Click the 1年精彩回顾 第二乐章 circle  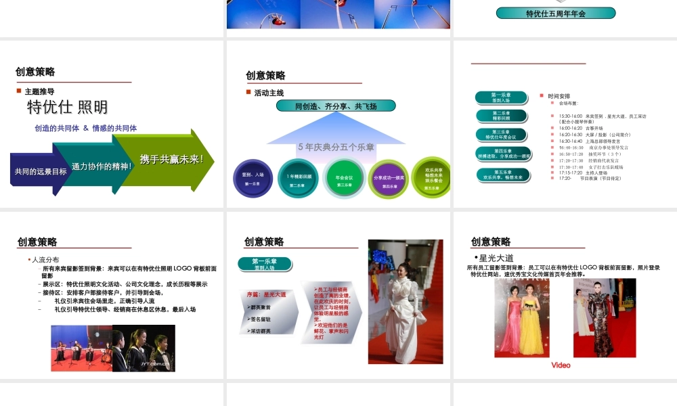[x=298, y=178]
